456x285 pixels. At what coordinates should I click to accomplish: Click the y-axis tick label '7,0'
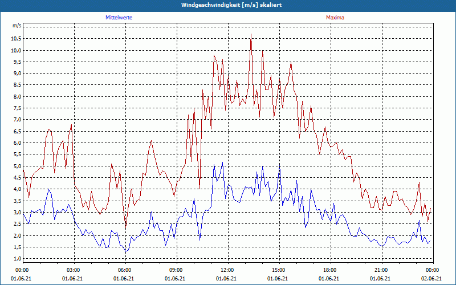tap(18, 120)
